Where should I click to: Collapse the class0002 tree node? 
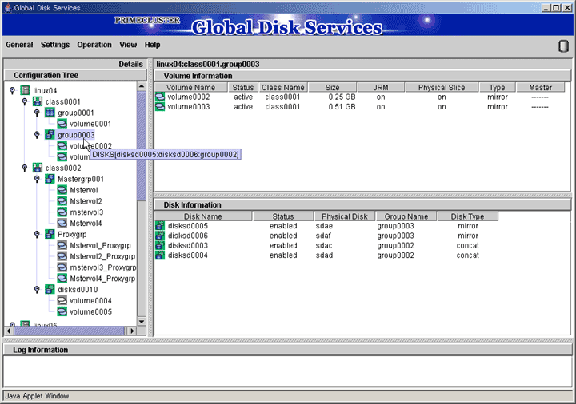tap(25, 168)
